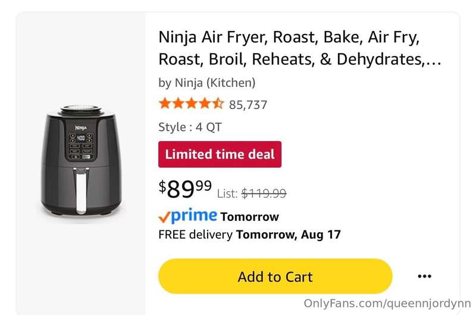476x315 pixels.
Task: Click the by Ninja (Kitchen) brand line
Action: tap(206, 83)
